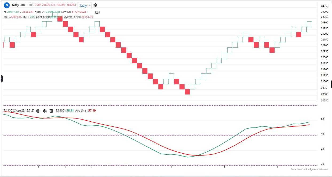Delete the TS 100 indicator with trash icon
Image resolution: width=332 pixels, height=177 pixels.
51,111
